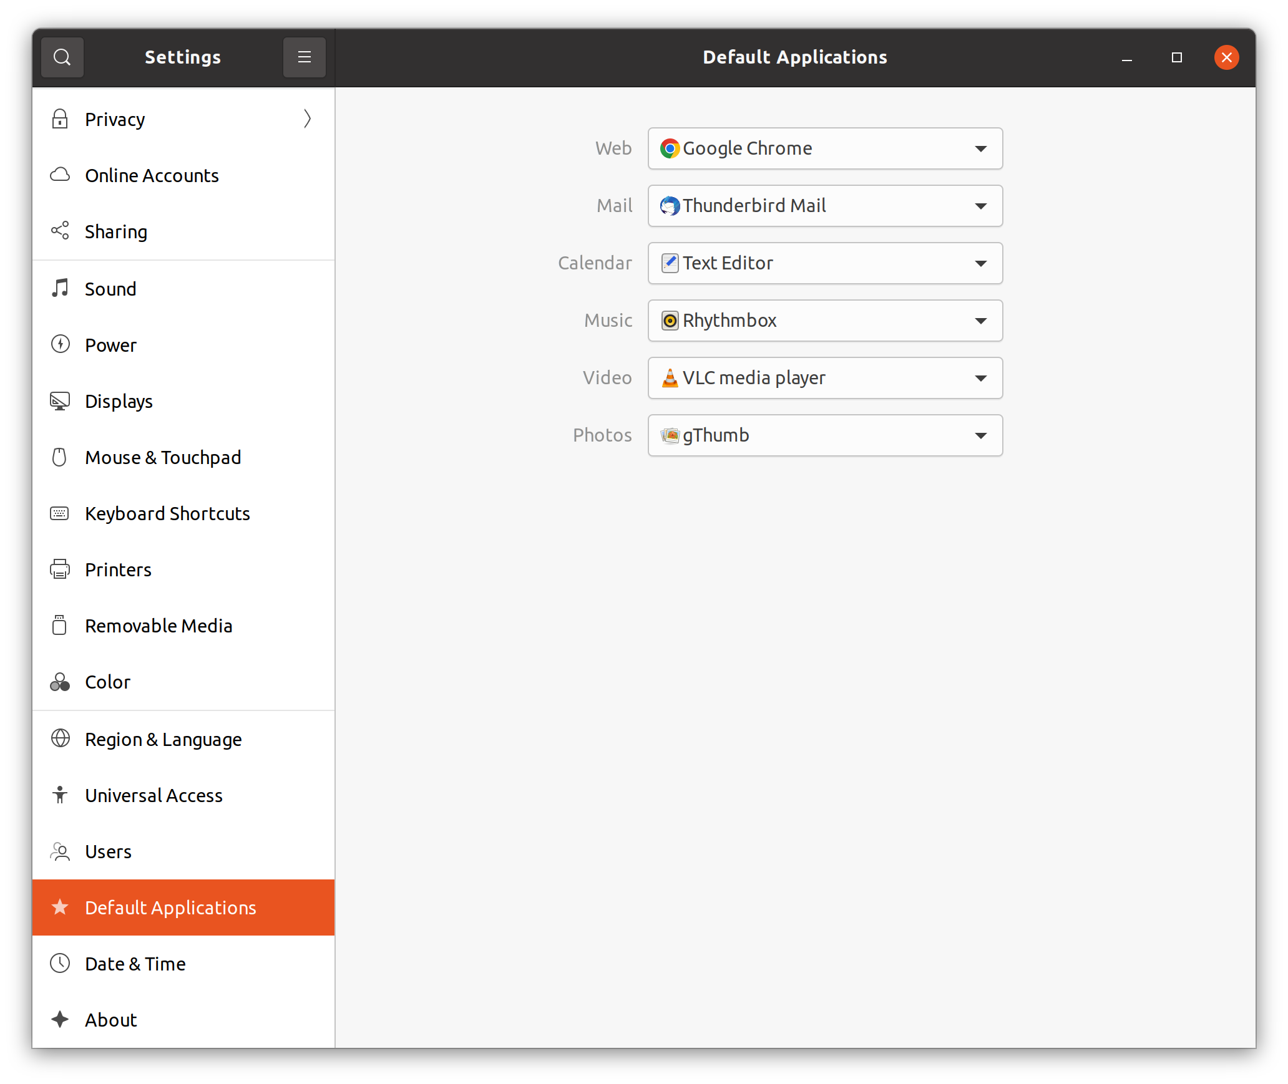Click the Color circles icon
The width and height of the screenshot is (1288, 1084).
coord(60,681)
